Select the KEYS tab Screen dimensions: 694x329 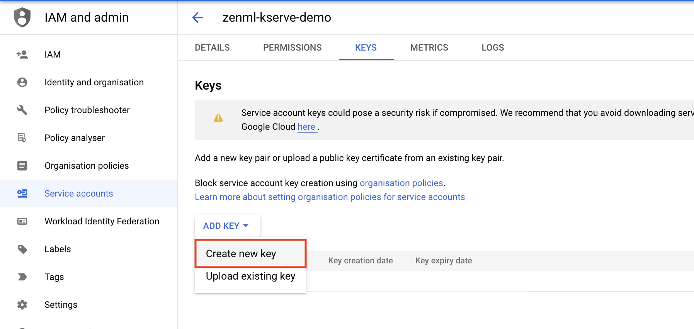[366, 47]
